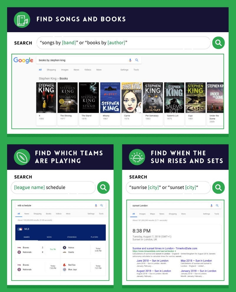Click microphone icon in sunset London search
The image size is (236, 292).
(x=211, y=205)
